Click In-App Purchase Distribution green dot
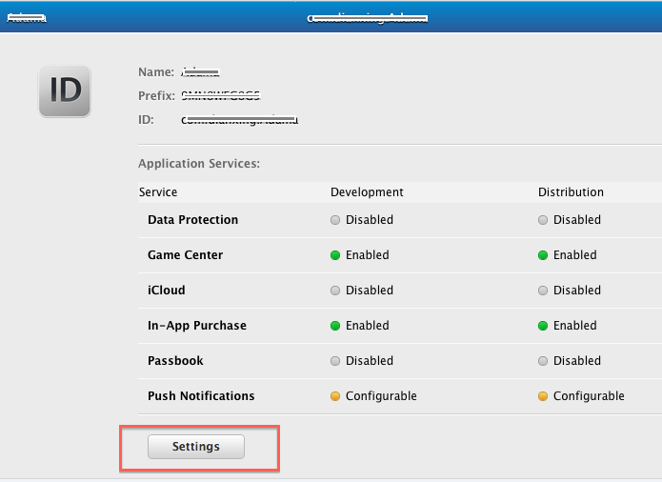This screenshot has width=662, height=482. click(x=543, y=326)
